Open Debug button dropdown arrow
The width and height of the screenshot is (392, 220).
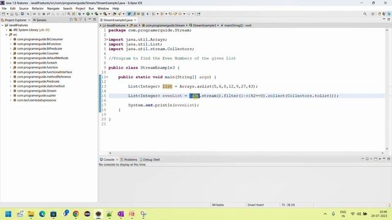pyautogui.click(x=83, y=14)
